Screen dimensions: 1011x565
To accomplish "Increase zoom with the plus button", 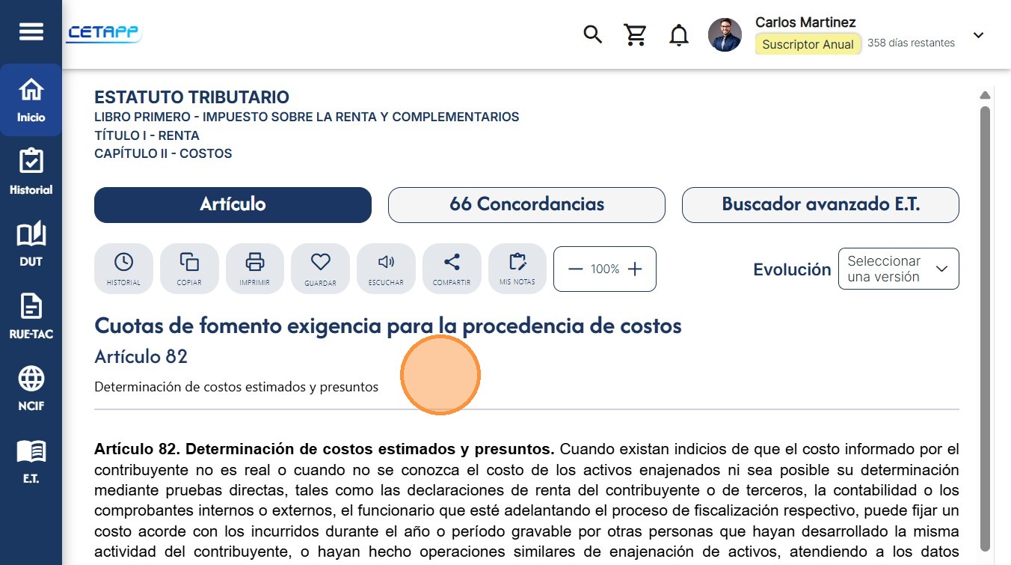I will tap(635, 269).
